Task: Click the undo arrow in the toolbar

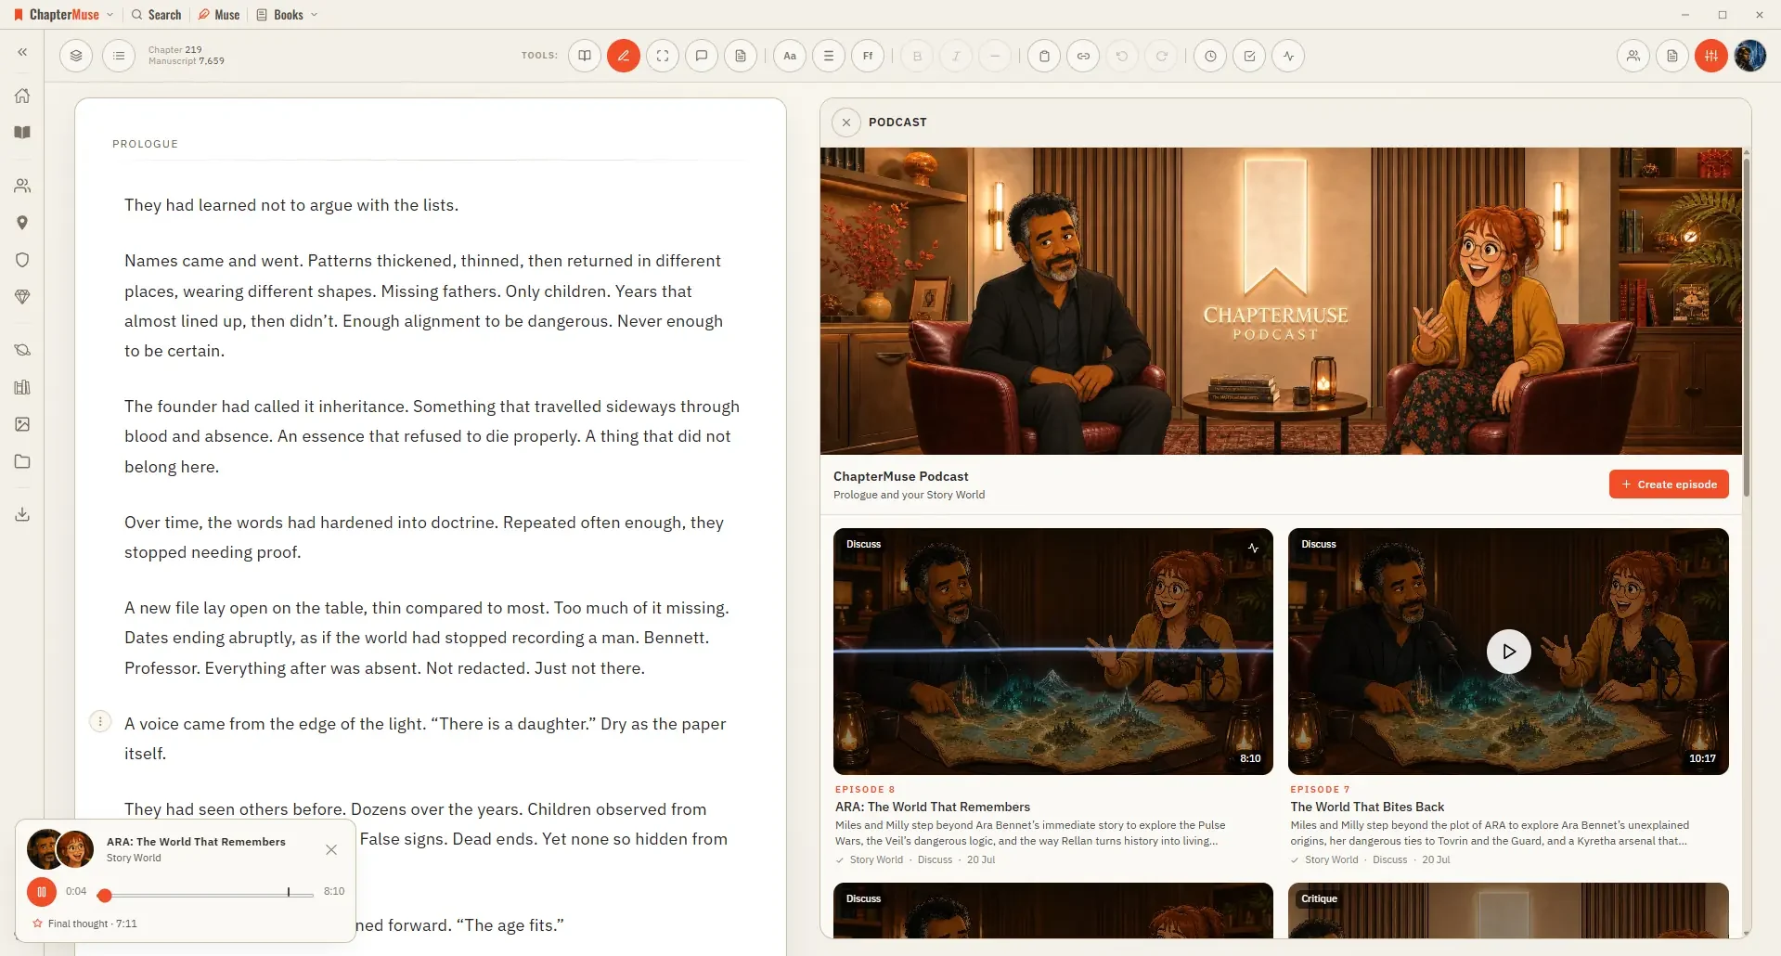Action: (1122, 56)
